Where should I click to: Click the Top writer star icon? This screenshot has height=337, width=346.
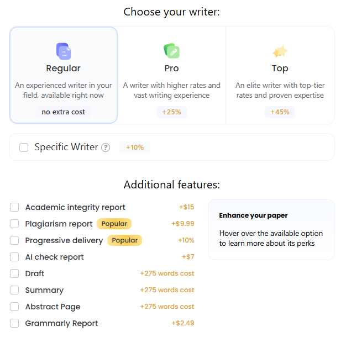click(x=280, y=51)
